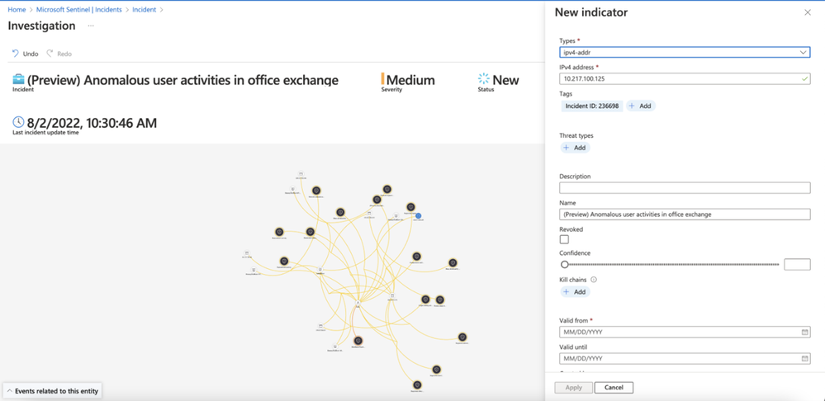Click the IPv4 address input field
The height and width of the screenshot is (401, 825).
[x=685, y=79]
